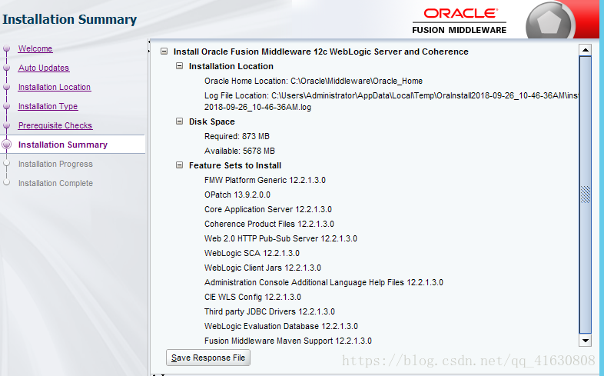Select WebLogic Evaluation Database 12.2.1.3.0
This screenshot has height=376, width=604.
(x=281, y=326)
